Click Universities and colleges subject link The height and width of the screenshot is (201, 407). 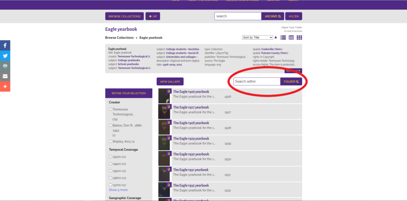(183, 57)
